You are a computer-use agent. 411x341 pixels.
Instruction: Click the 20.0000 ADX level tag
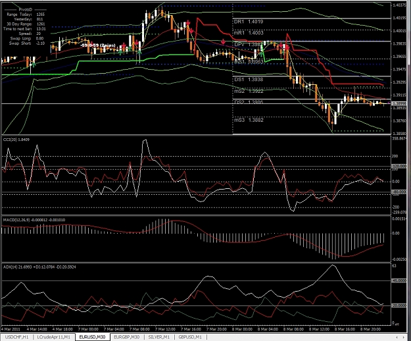tap(399, 305)
